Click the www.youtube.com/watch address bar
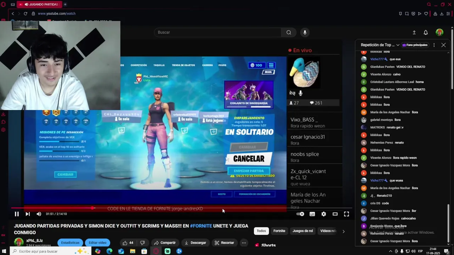454x255 pixels. [x=57, y=13]
